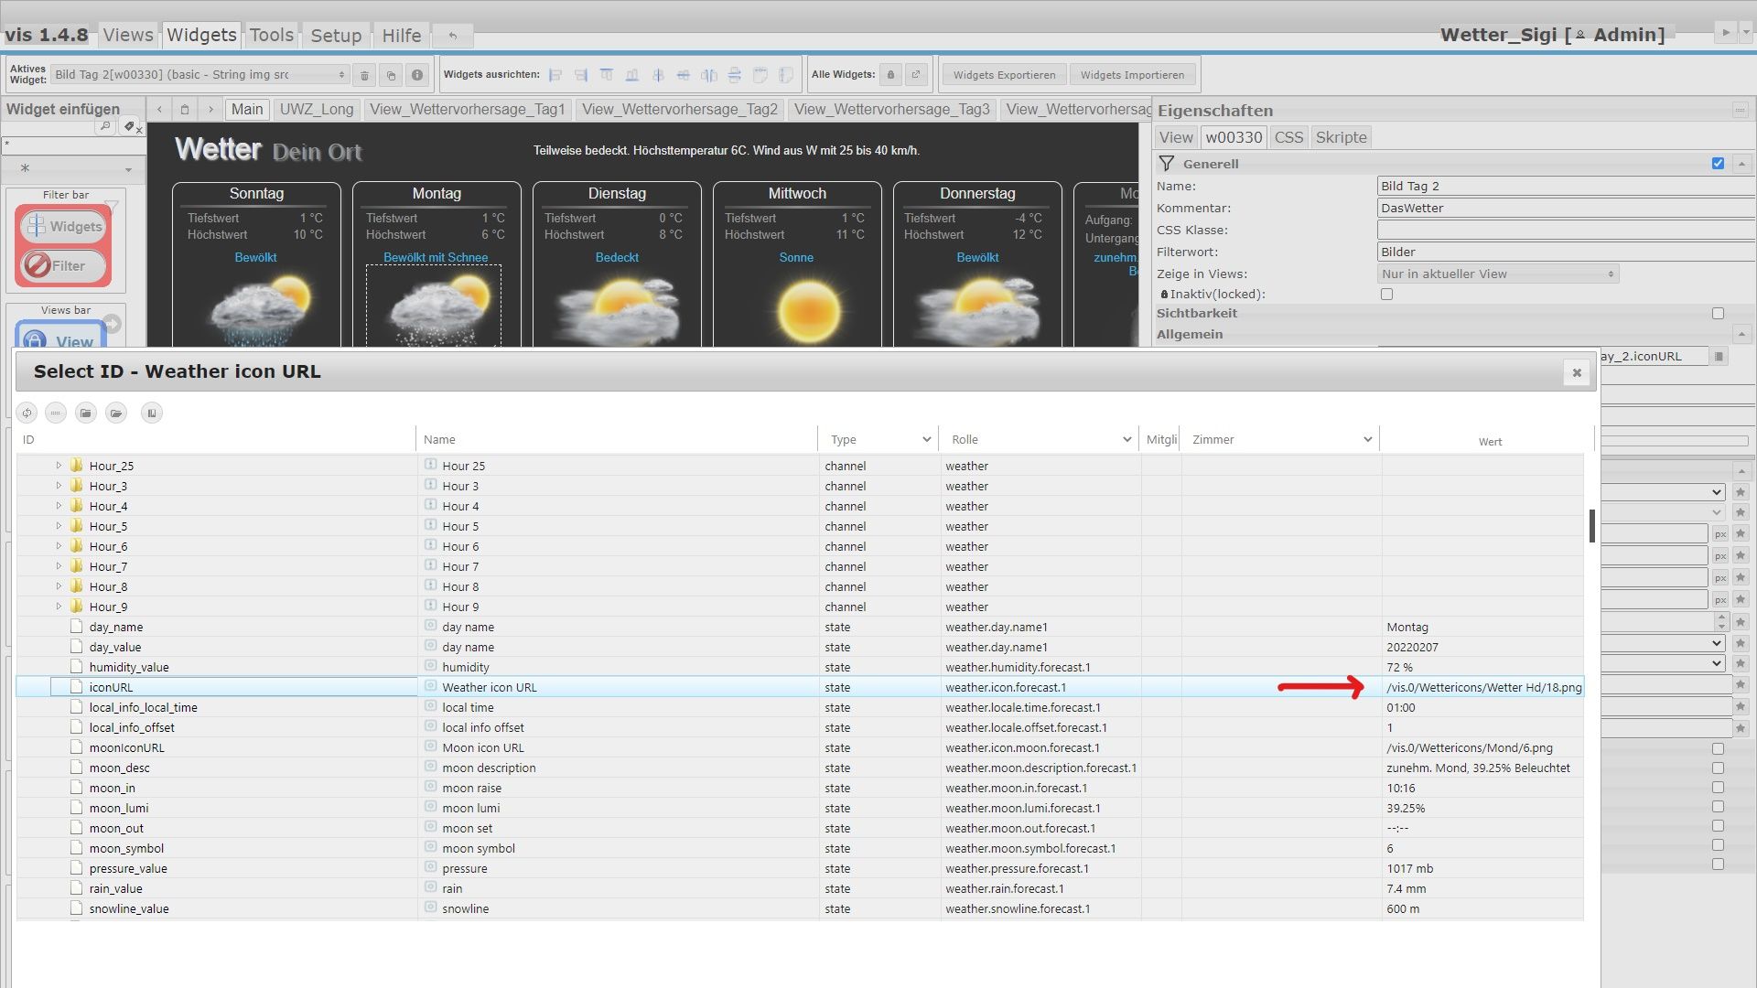
Task: Expand the Hour_25 tree folder
Action: pos(59,466)
